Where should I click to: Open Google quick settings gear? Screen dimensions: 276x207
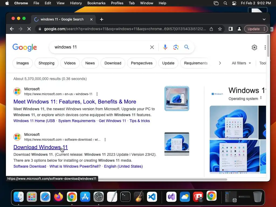pos(254,47)
